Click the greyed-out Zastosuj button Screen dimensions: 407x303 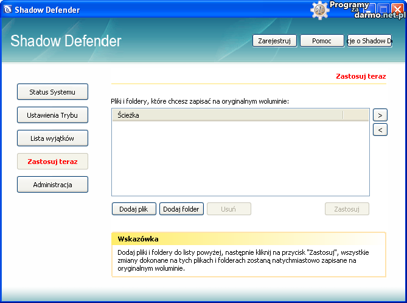[x=347, y=209]
